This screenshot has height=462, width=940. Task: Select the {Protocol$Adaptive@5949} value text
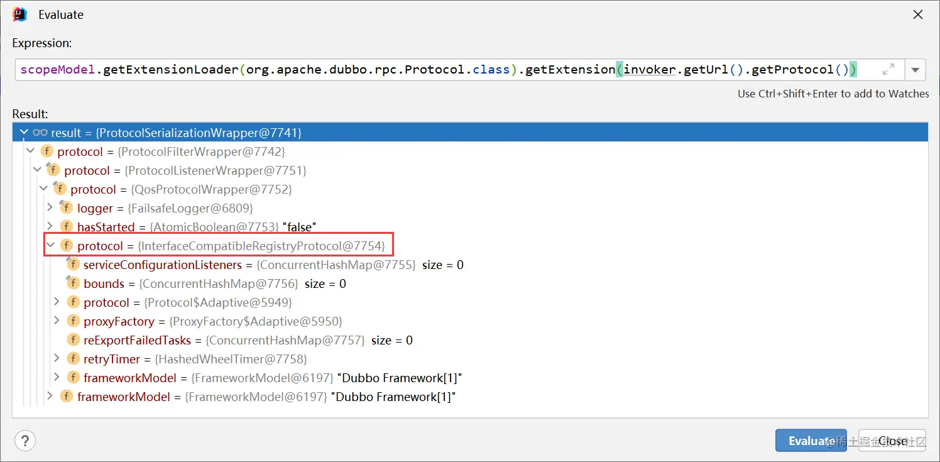coord(218,302)
